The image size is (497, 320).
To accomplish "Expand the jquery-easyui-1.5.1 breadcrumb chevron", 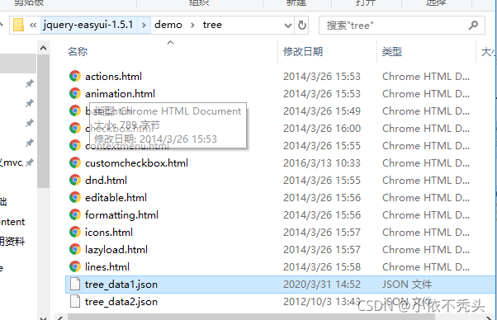I will pos(144,25).
